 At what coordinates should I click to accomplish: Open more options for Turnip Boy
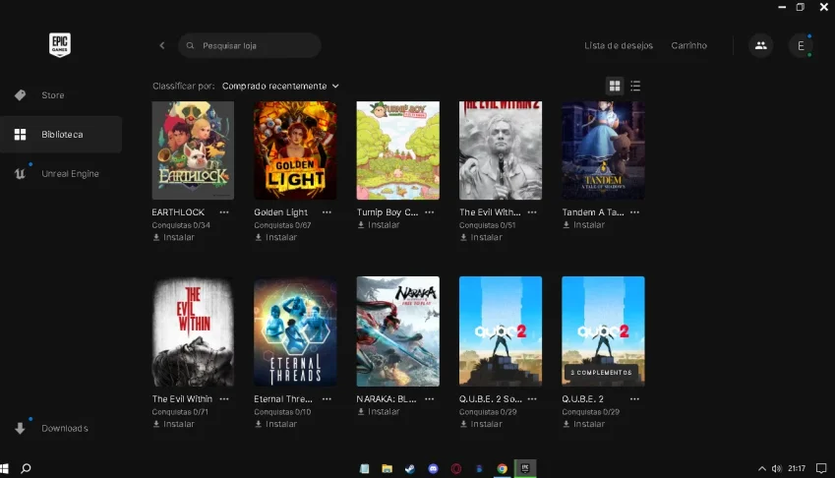tap(429, 212)
